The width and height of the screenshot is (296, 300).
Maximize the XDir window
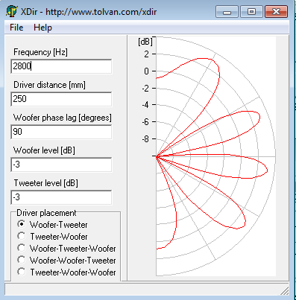click(251, 12)
